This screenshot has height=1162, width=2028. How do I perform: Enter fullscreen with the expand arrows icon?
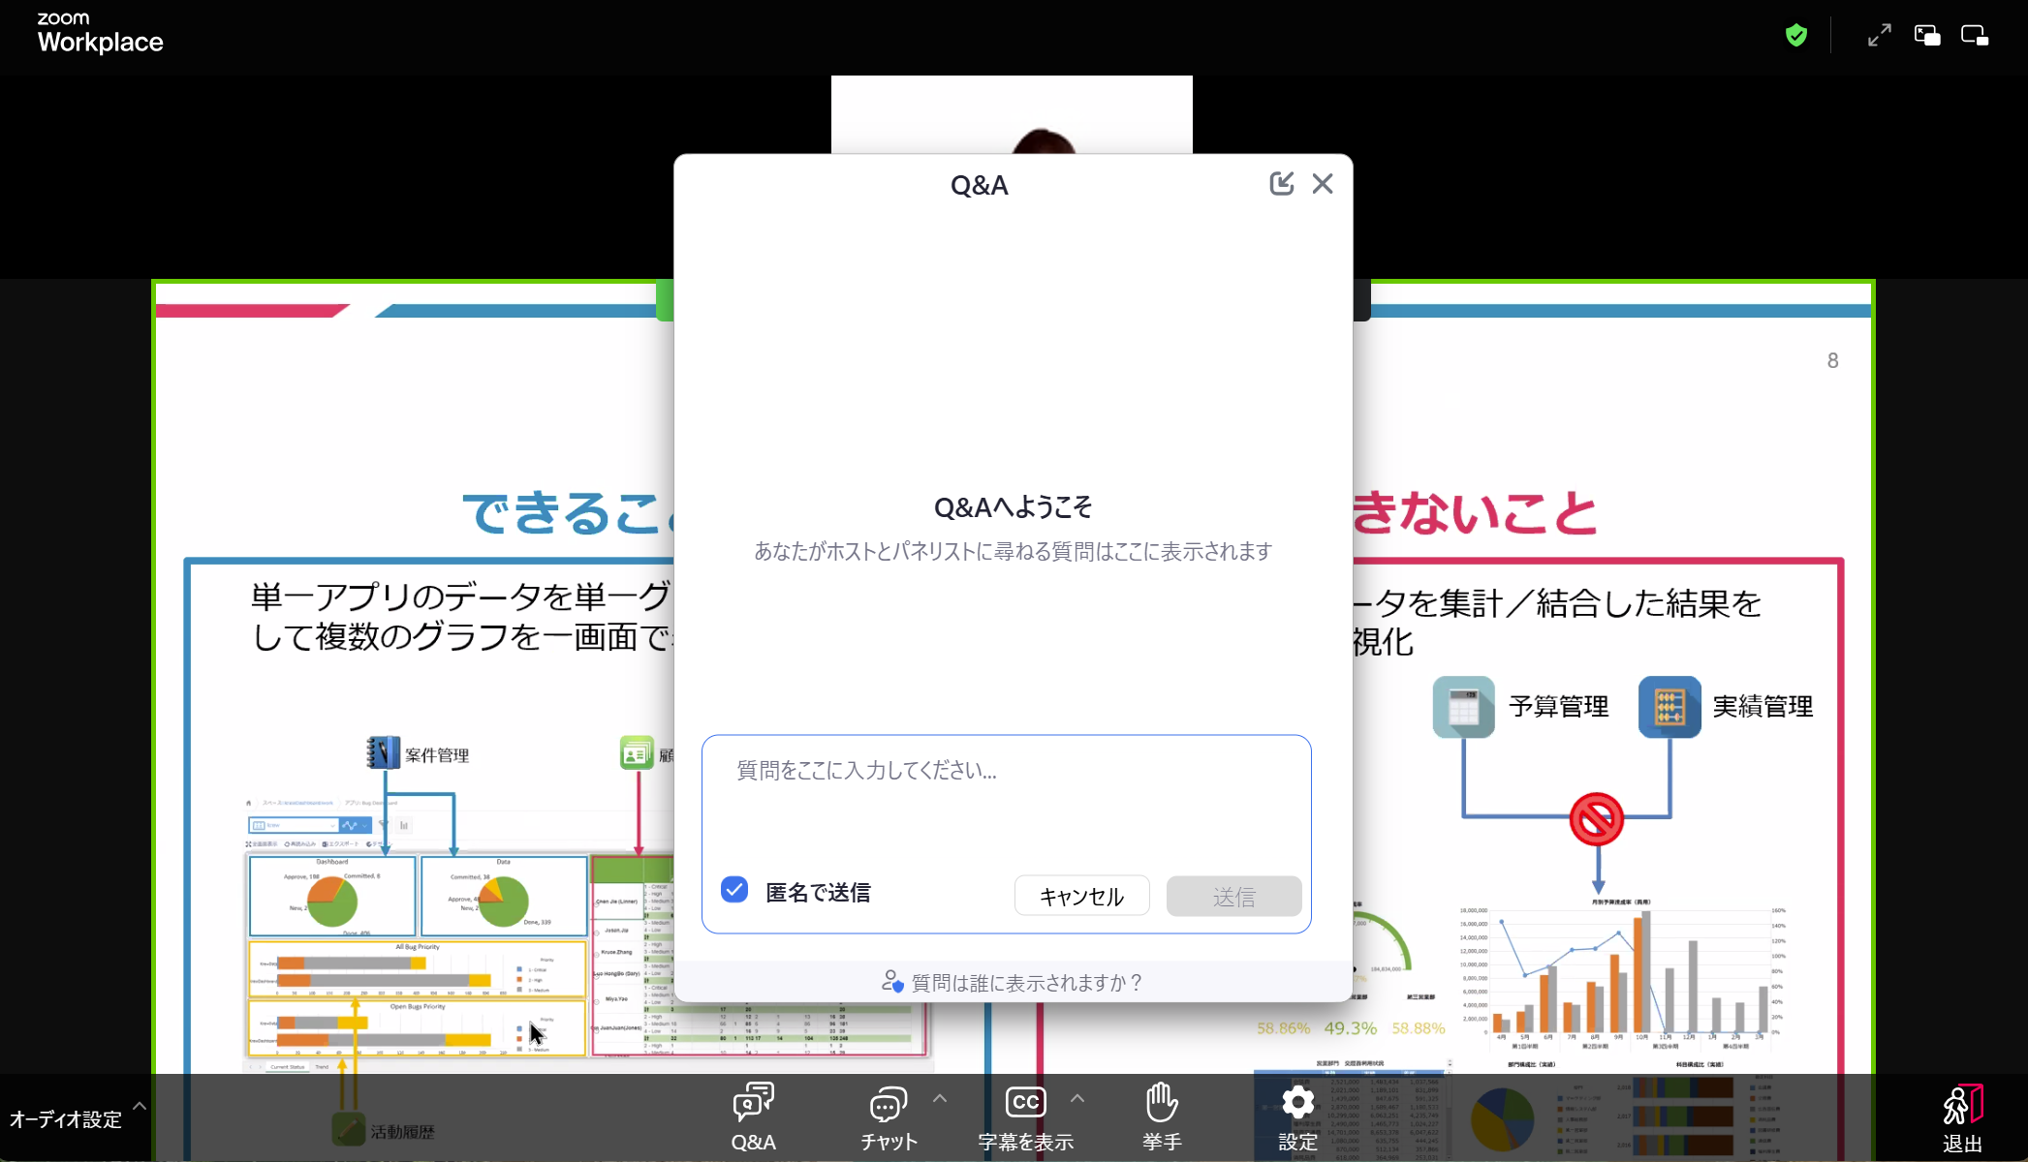pos(1878,35)
